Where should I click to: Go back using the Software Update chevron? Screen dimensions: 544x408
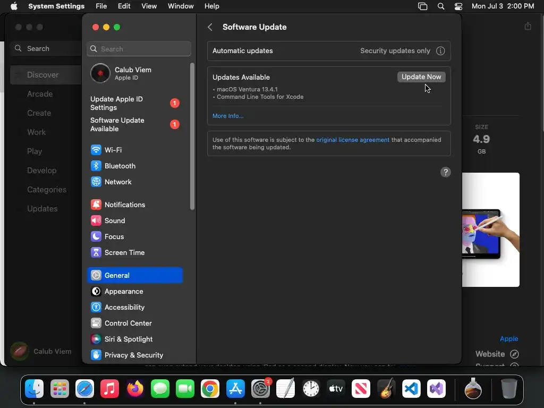(210, 27)
